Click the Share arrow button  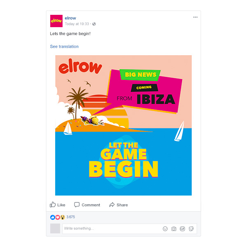pyautogui.click(x=119, y=205)
